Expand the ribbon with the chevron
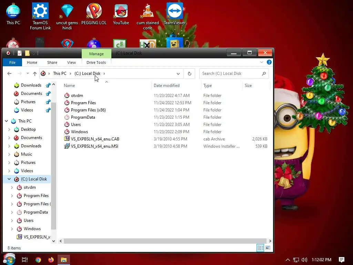 262,62
